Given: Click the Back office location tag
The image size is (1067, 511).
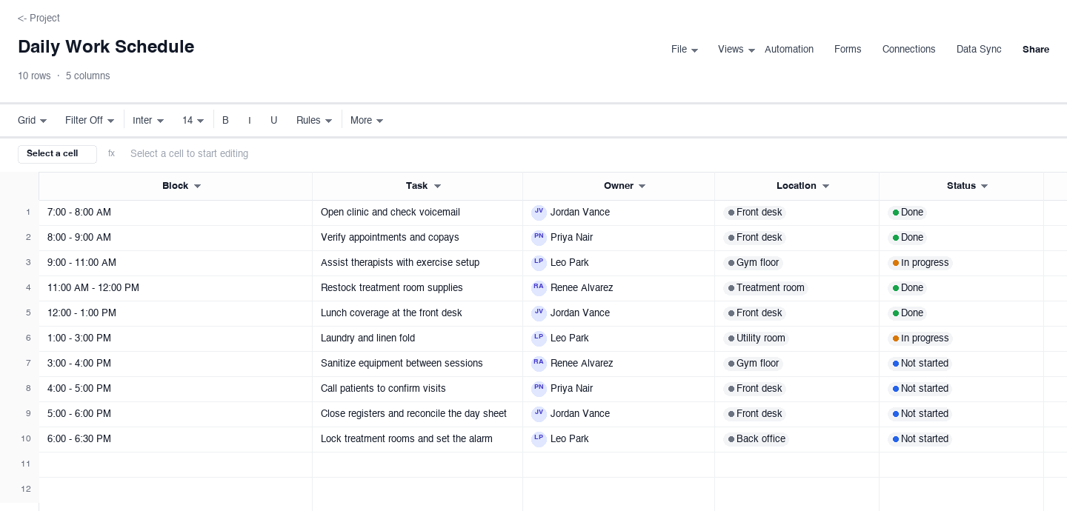Looking at the screenshot, I should click(x=757, y=439).
